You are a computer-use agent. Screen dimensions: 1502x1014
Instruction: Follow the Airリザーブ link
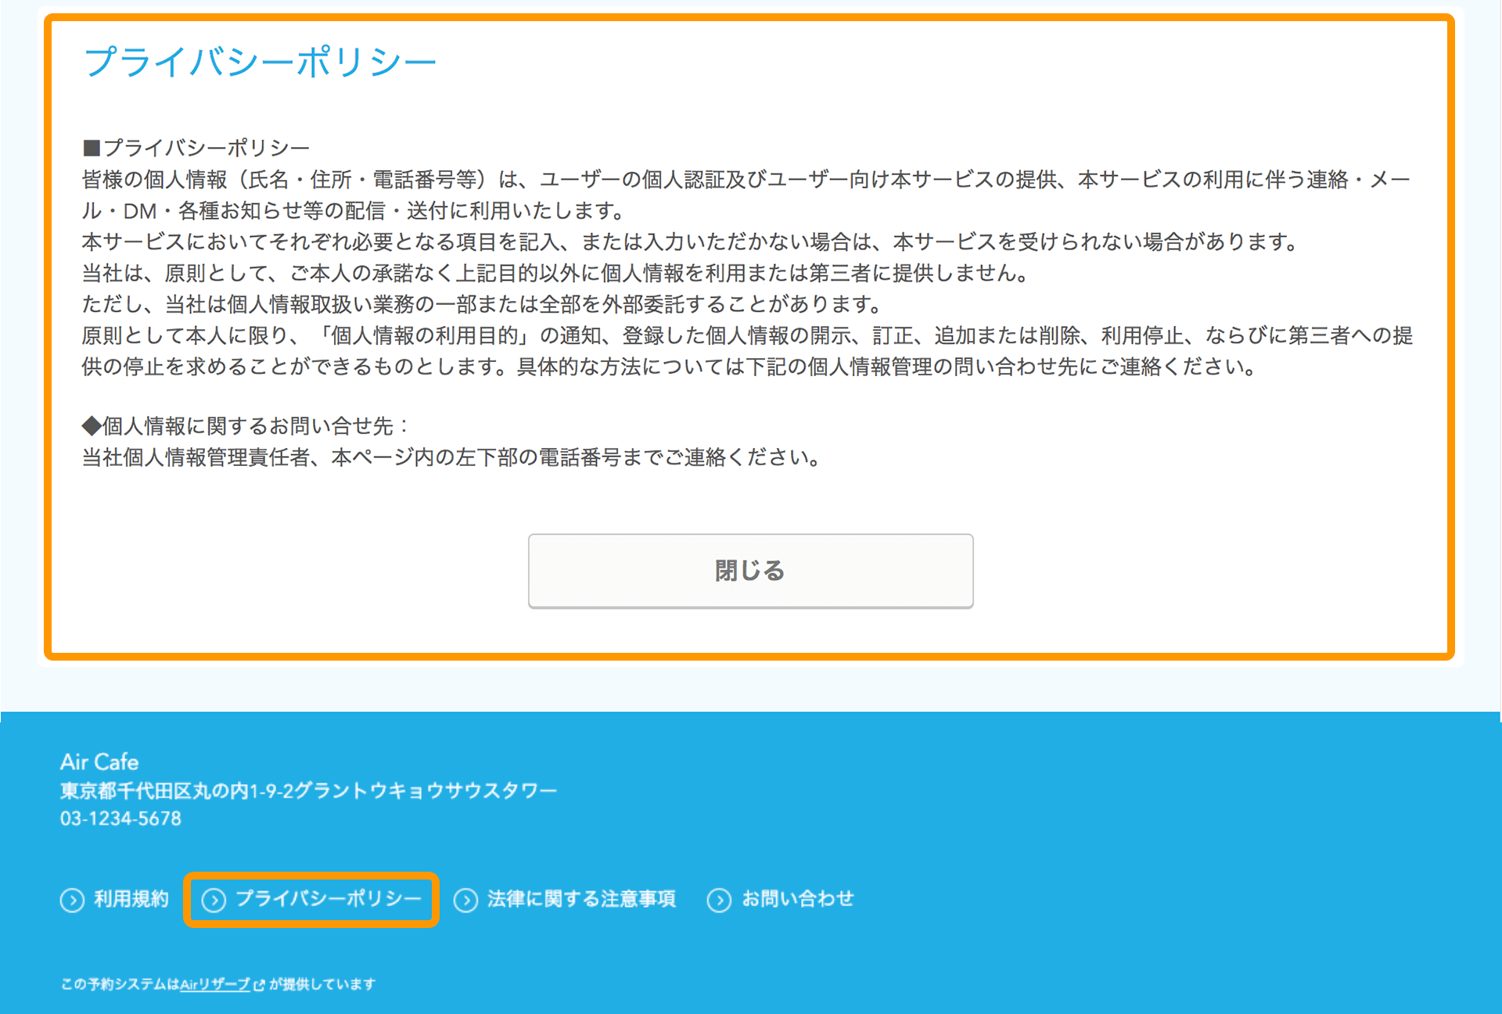215,984
